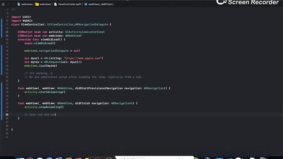Click the '// Do any additional setup' comment
This screenshot has height=159, width=283.
click(x=84, y=77)
